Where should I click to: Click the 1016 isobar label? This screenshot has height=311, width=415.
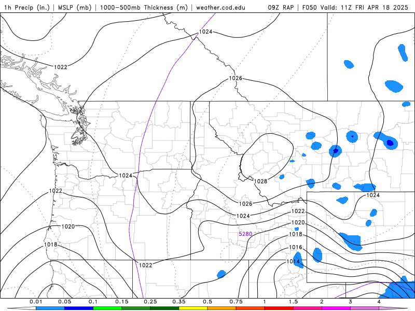[295, 247]
